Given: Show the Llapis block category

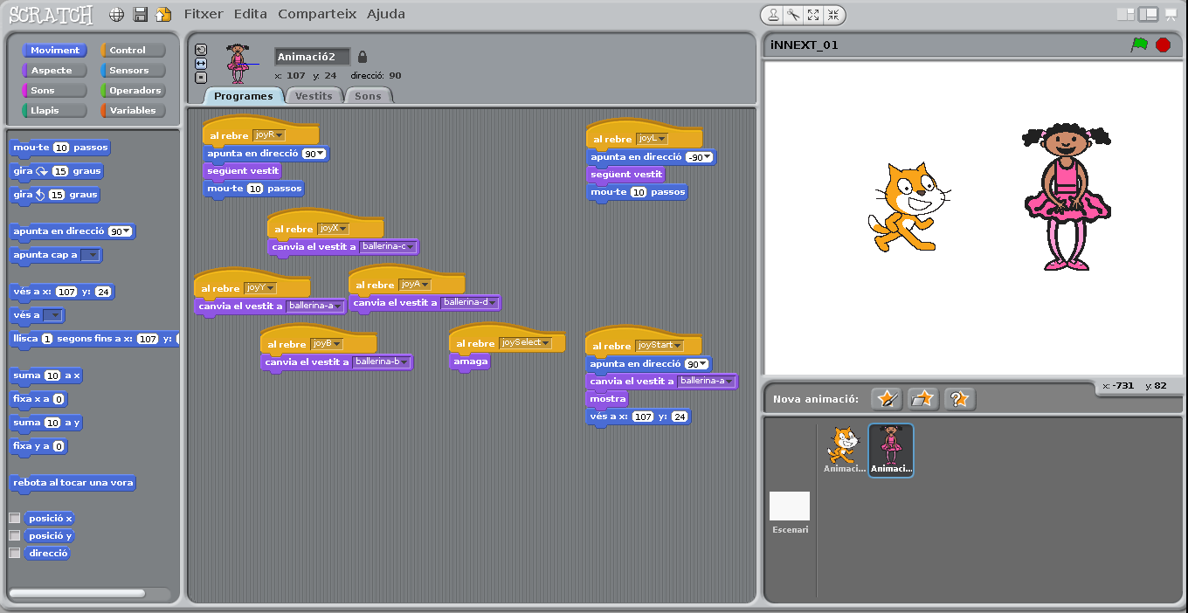Looking at the screenshot, I should pyautogui.click(x=54, y=111).
